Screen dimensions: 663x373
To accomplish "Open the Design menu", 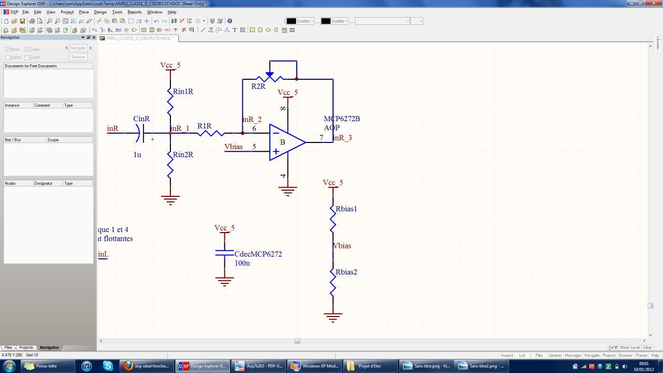I will click(x=100, y=12).
